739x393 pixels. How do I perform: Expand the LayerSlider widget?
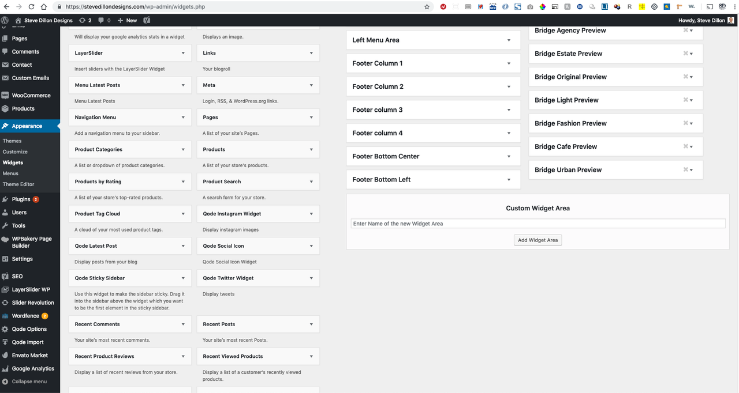point(183,52)
